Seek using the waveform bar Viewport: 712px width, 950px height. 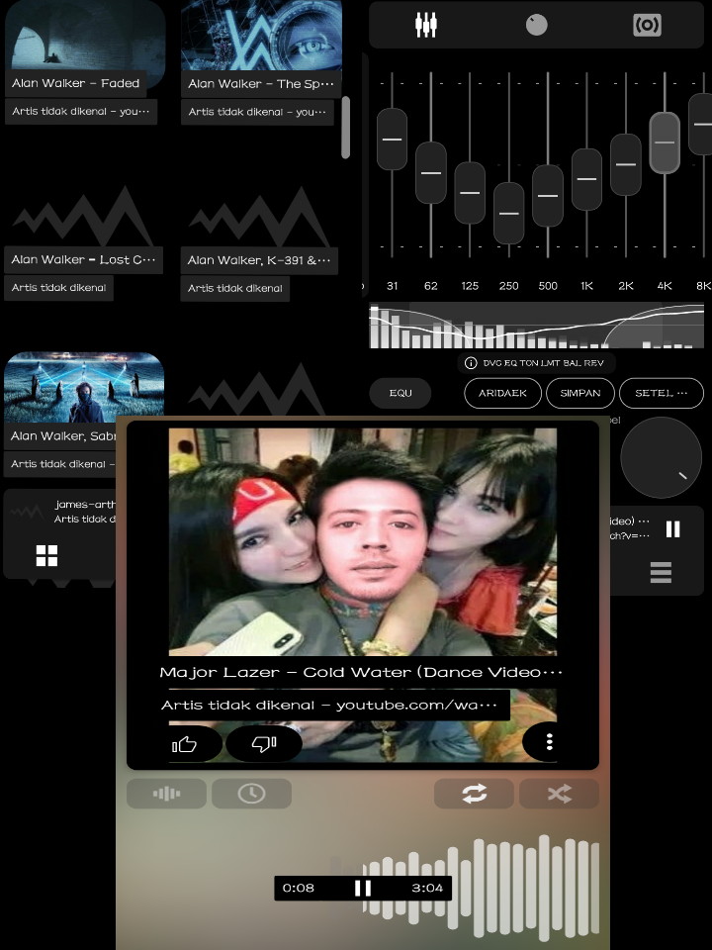point(480,888)
